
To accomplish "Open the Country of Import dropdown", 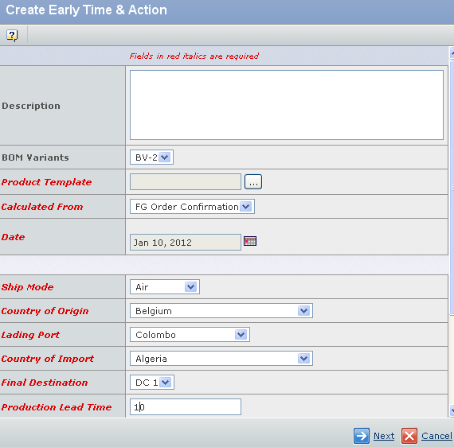I will pyautogui.click(x=221, y=359).
